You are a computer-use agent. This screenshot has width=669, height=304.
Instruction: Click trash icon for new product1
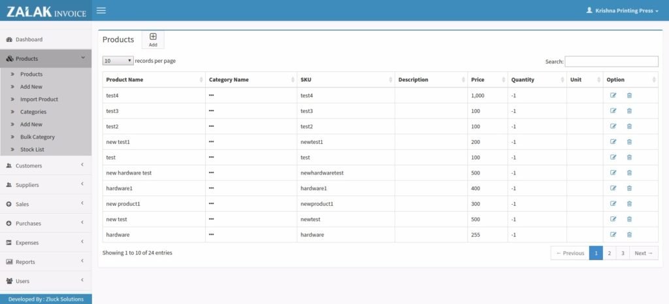(x=629, y=203)
